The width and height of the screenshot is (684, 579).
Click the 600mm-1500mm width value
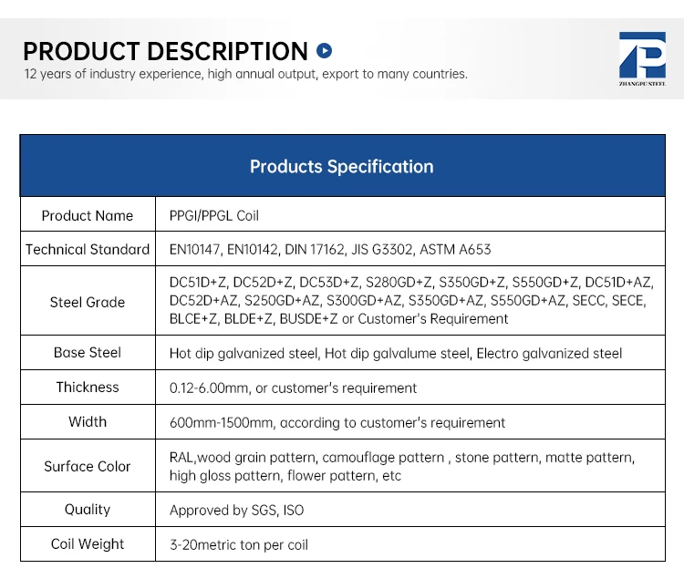pyautogui.click(x=337, y=422)
